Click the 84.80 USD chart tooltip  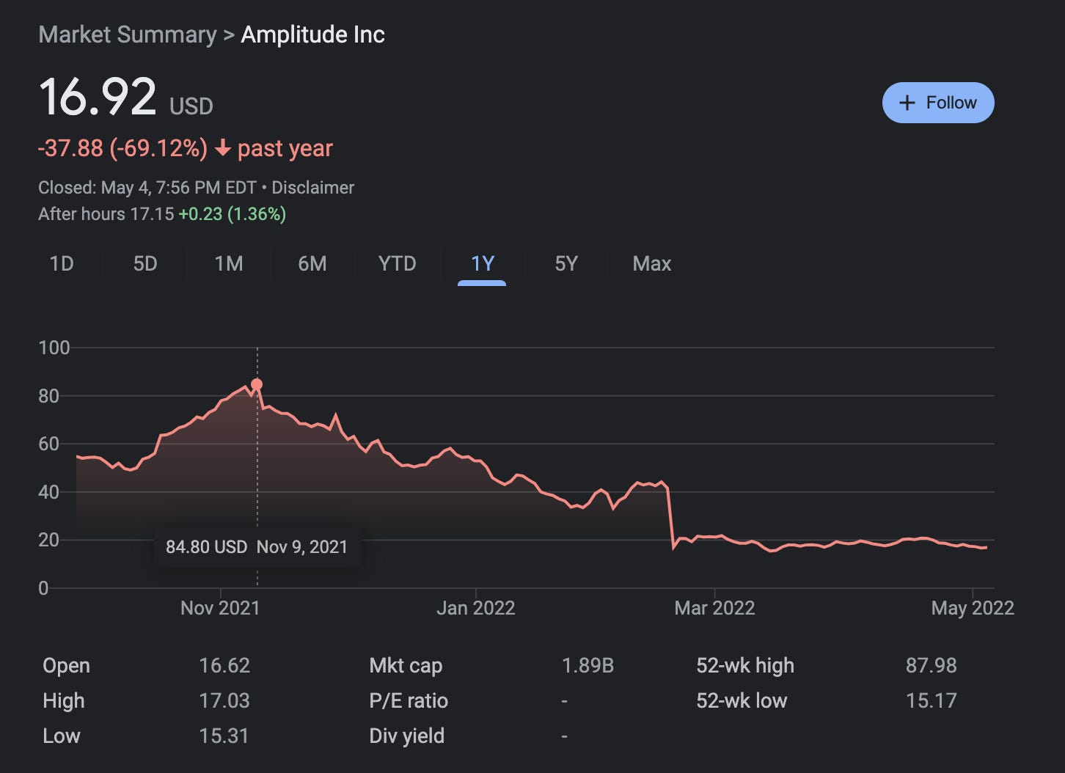click(257, 547)
